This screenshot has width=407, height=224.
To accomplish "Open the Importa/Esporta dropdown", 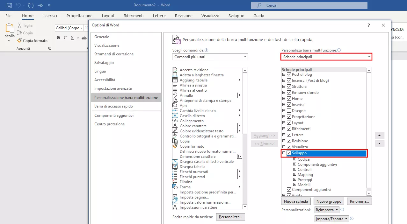I will click(x=331, y=219).
